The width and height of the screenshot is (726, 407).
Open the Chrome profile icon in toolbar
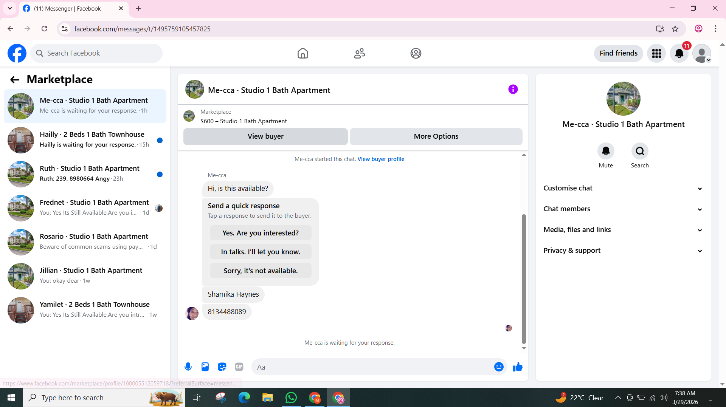point(698,29)
